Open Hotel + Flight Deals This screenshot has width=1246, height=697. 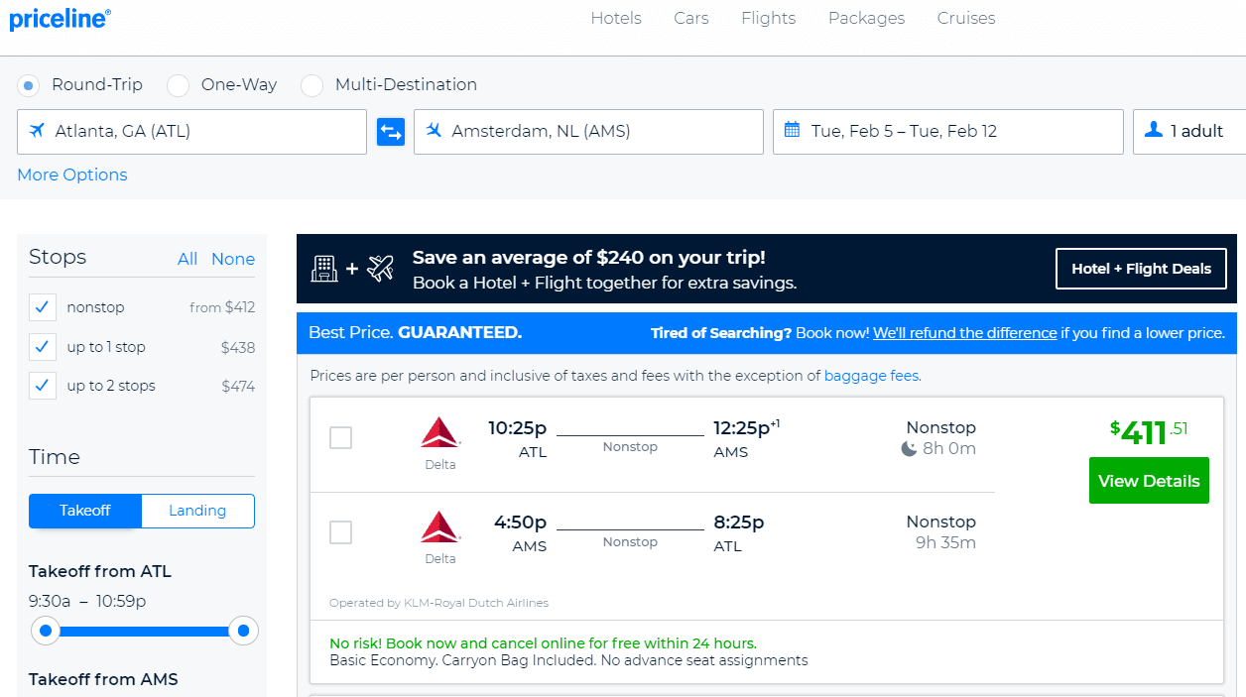[x=1141, y=269]
